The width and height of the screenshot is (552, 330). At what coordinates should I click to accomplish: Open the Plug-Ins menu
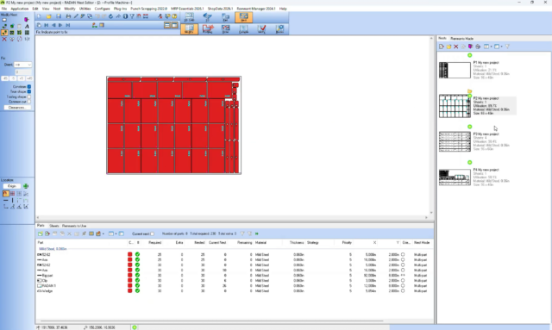coord(120,9)
